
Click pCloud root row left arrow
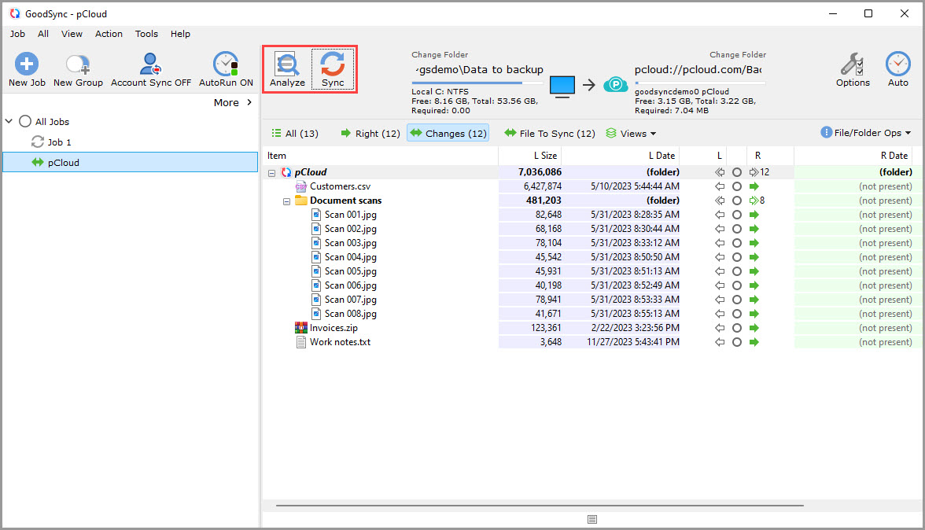pyautogui.click(x=720, y=172)
